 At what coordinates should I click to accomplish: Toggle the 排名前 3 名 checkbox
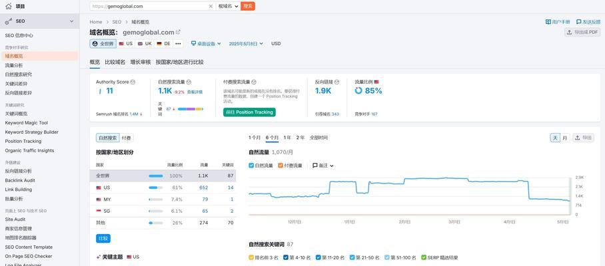pos(251,257)
